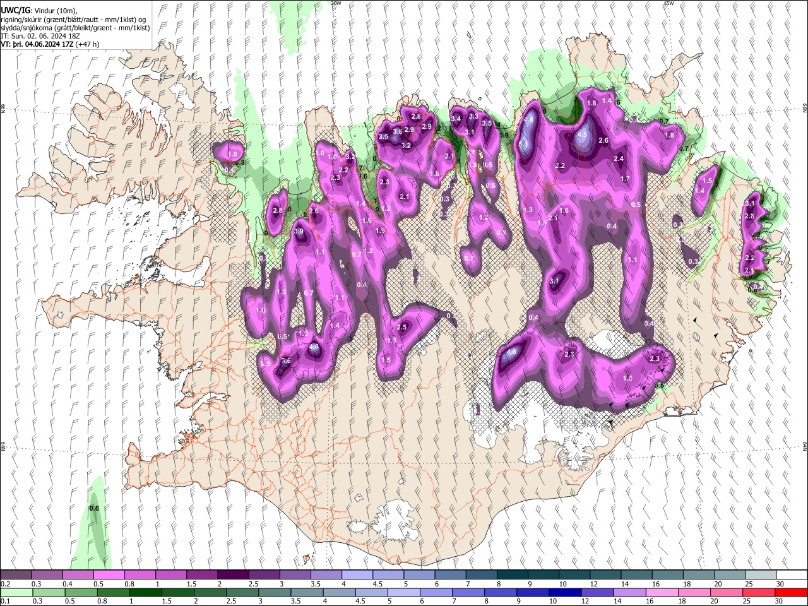Click the 'IT: Sun. 02. 06. 2024 18Z' line
This screenshot has width=808, height=606.
pyautogui.click(x=40, y=36)
